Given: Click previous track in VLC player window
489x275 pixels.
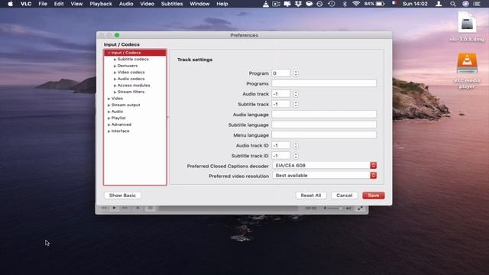Looking at the screenshot, I should (x=104, y=208).
